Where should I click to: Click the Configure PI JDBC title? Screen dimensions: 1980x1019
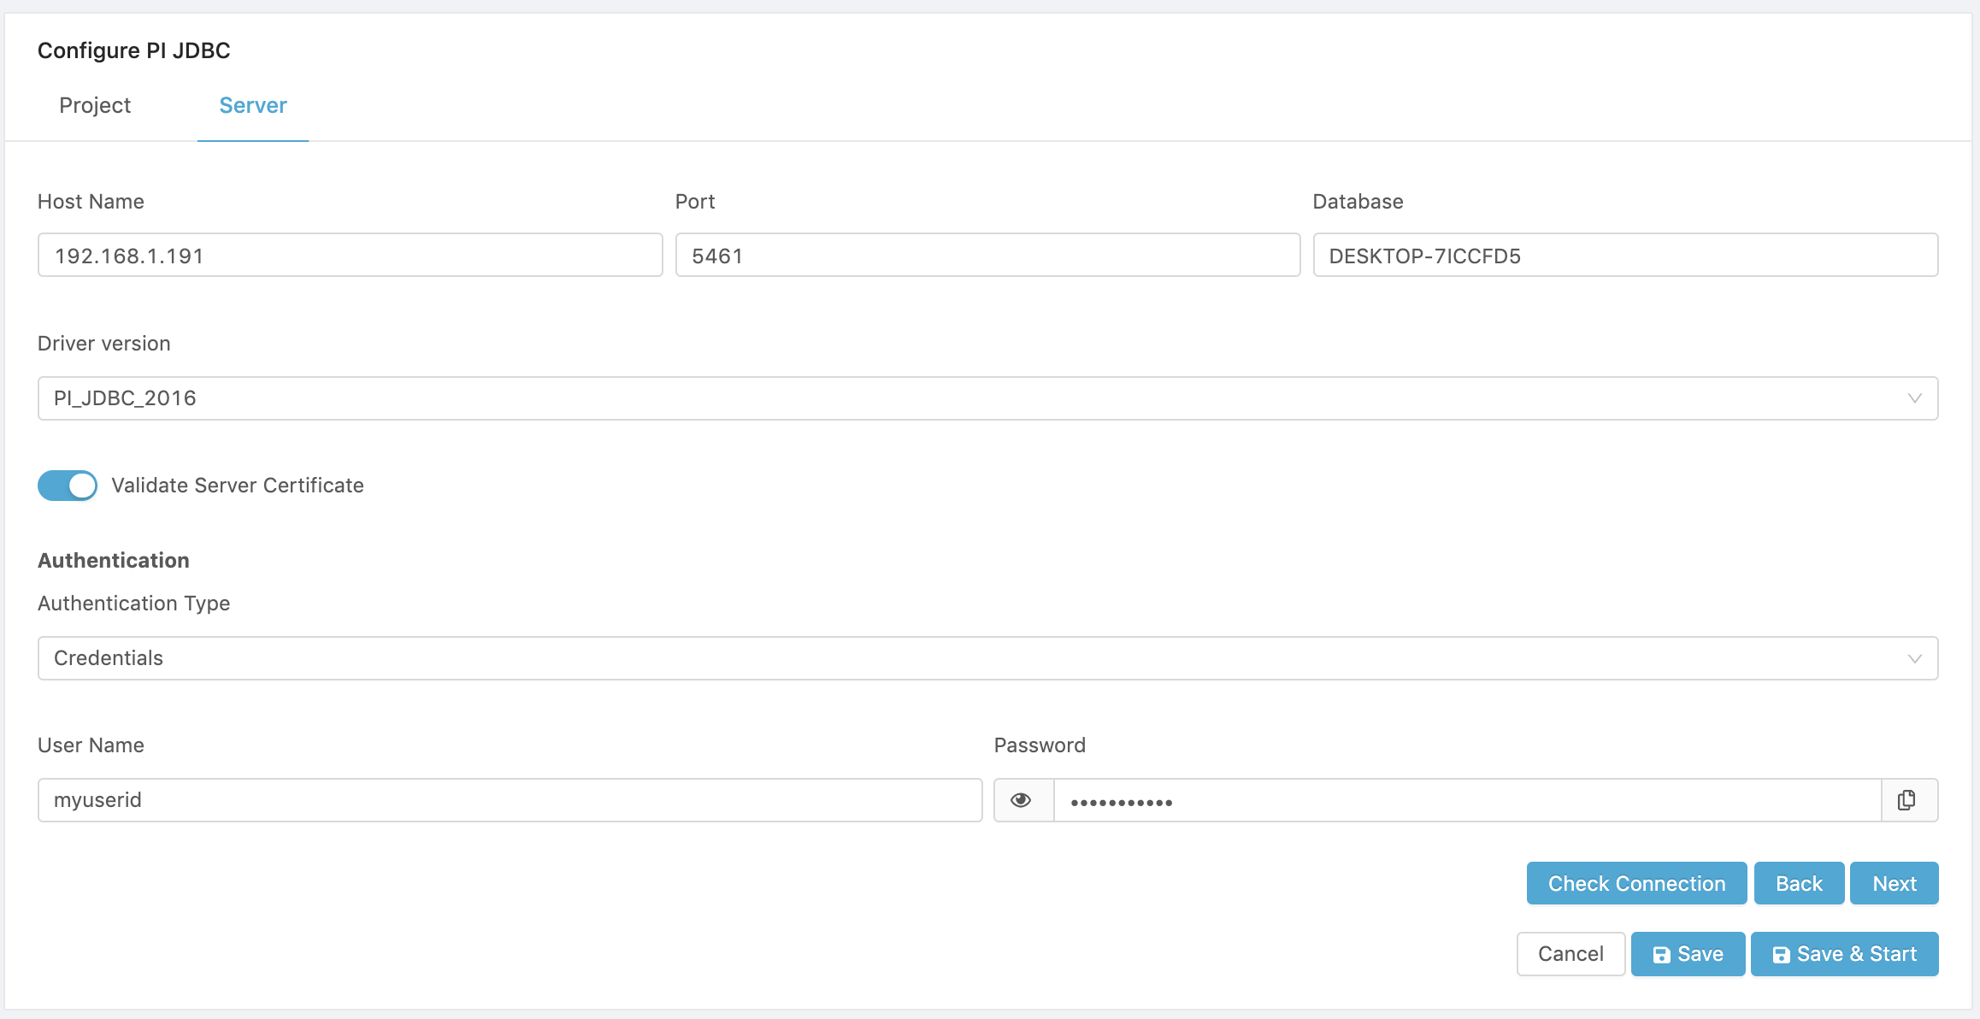click(133, 50)
